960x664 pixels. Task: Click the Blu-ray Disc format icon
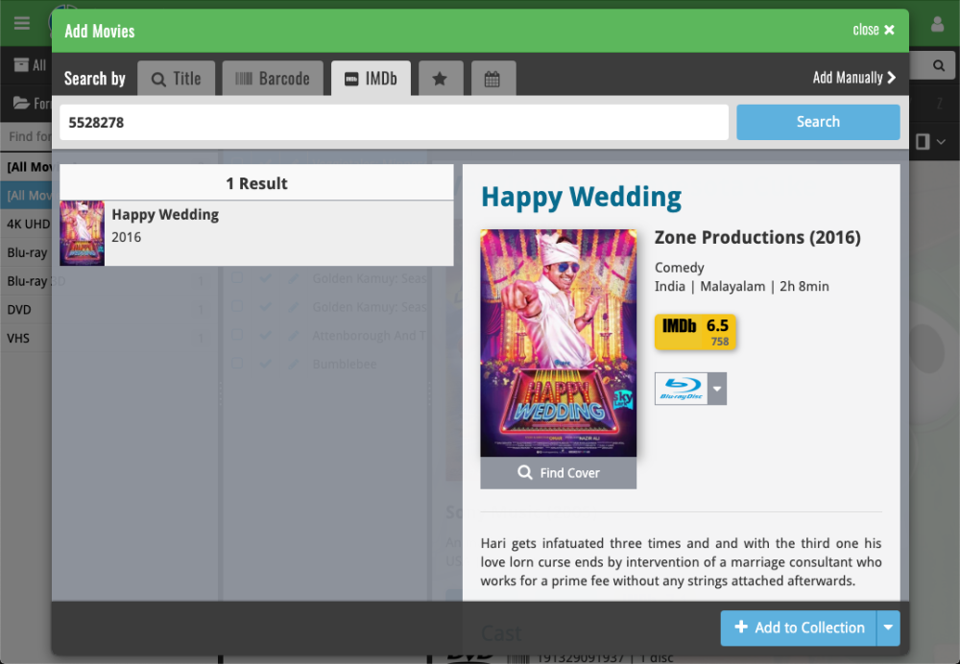pyautogui.click(x=681, y=389)
